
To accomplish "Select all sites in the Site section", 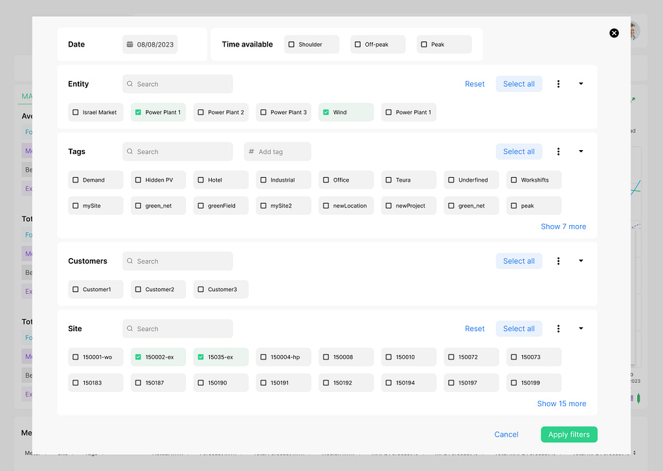I will click(x=519, y=328).
